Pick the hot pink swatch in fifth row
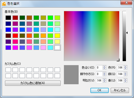Image resolution: width=134 pixels, height=98 pixels. point(15,42)
